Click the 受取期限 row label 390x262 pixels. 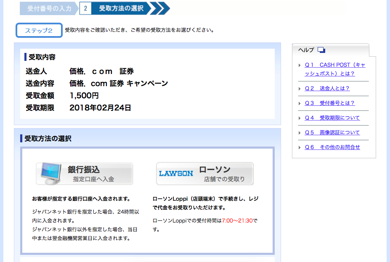point(40,108)
